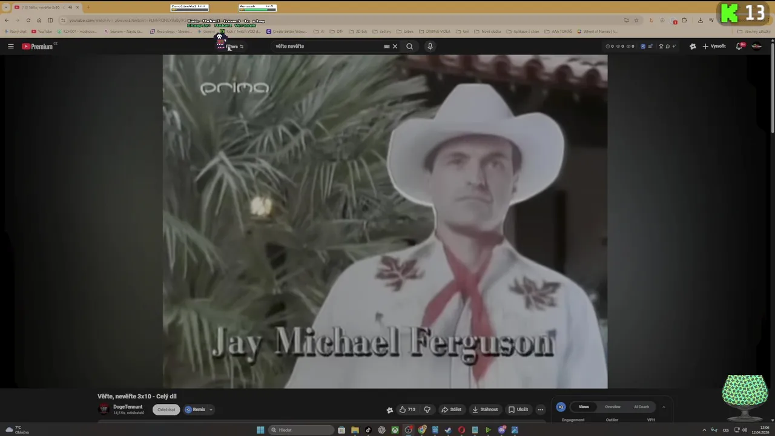775x436 pixels.
Task: Open the taskbar weather widget
Action: point(17,430)
